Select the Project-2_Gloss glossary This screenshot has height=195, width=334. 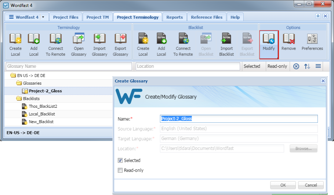(46, 91)
